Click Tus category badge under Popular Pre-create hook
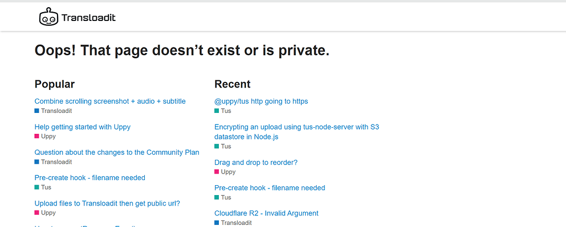The width and height of the screenshot is (566, 227). [43, 187]
